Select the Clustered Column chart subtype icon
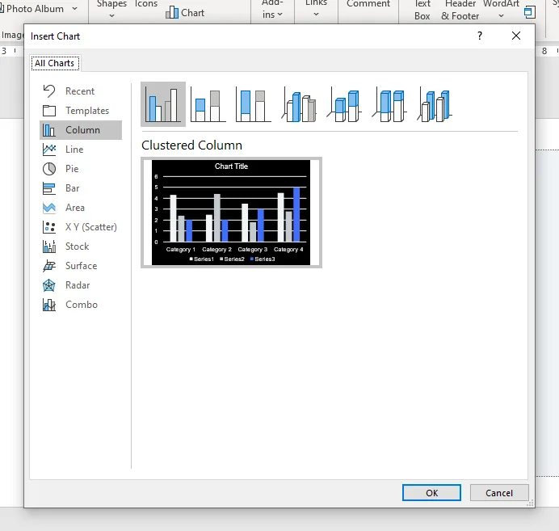This screenshot has height=531, width=559. coord(163,104)
